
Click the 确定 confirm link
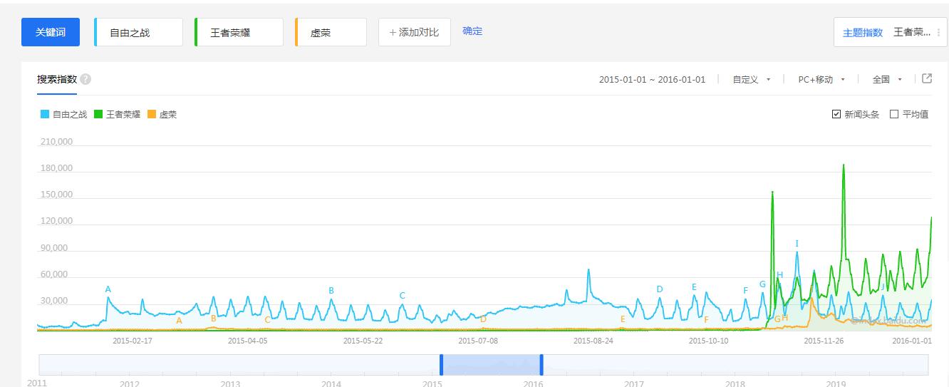point(472,31)
